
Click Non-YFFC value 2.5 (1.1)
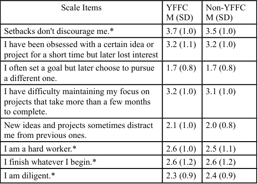[x=221, y=149]
